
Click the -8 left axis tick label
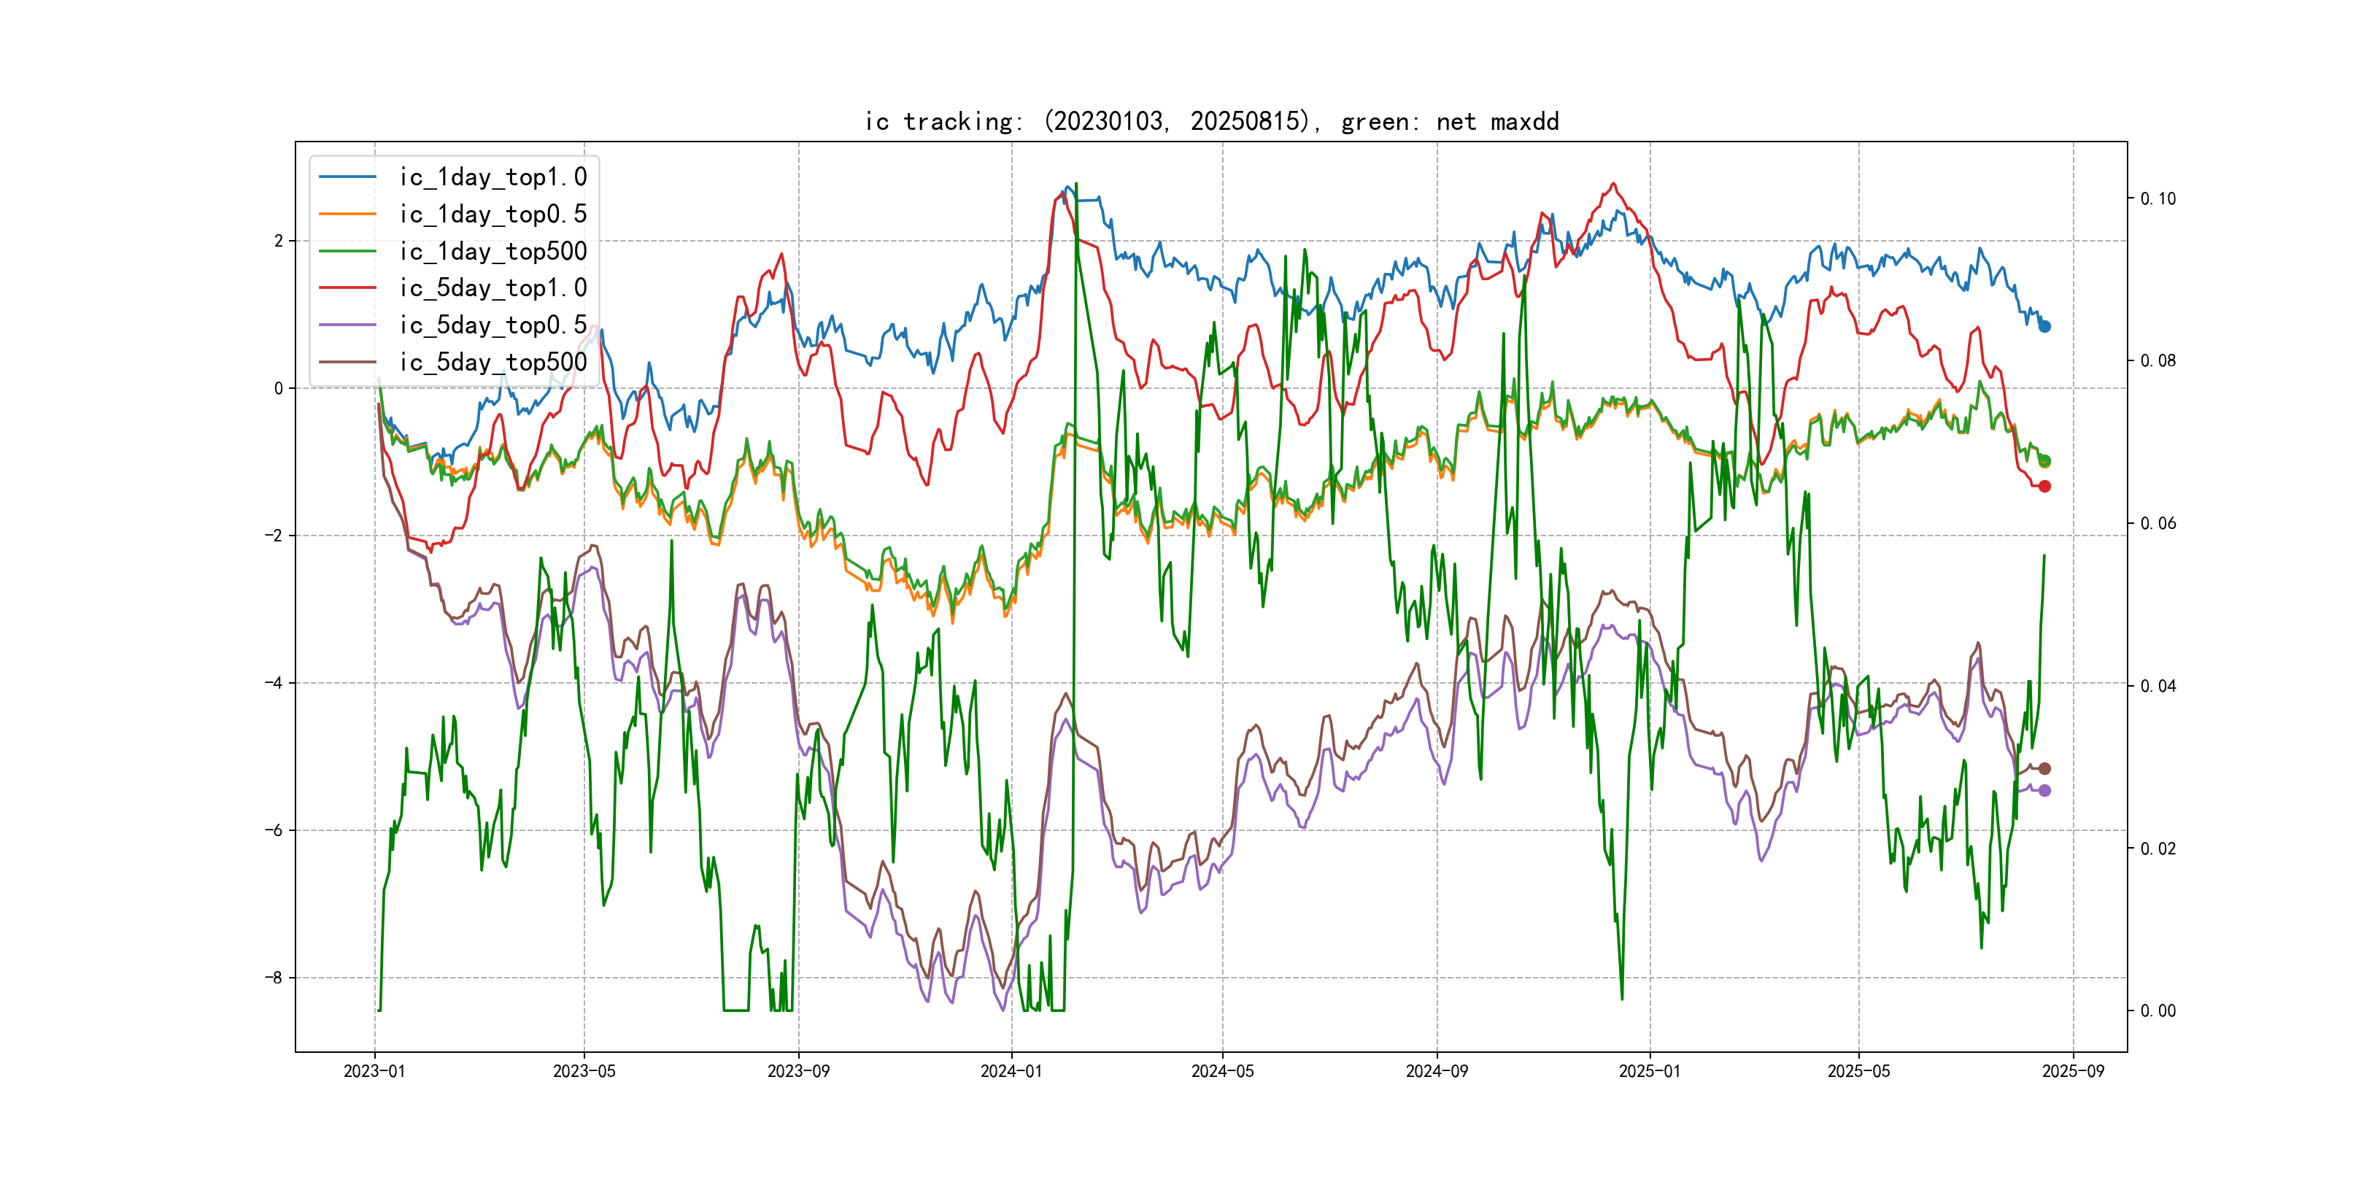(x=274, y=978)
